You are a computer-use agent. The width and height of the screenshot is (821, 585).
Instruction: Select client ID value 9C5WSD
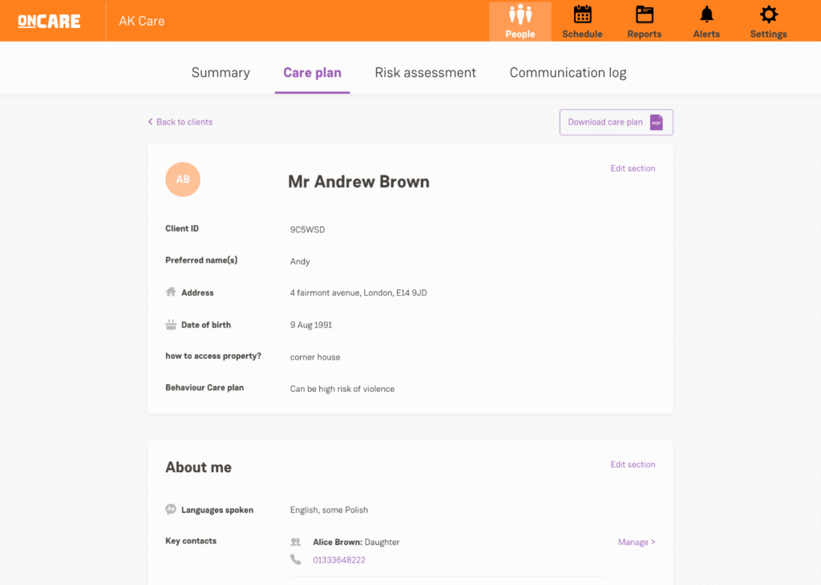[307, 230]
